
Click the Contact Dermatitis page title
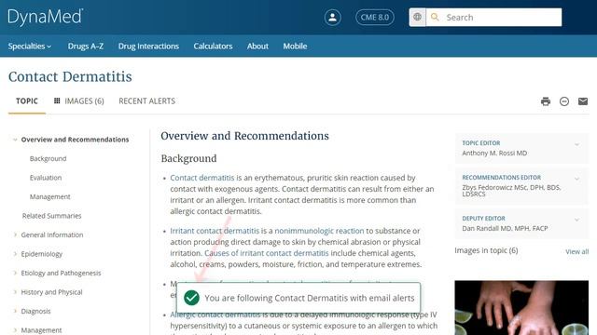click(x=70, y=76)
